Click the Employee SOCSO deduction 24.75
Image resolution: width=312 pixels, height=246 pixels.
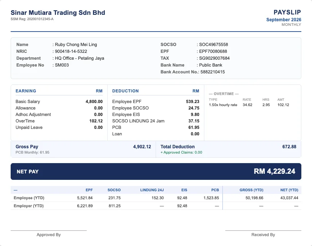coord(194,108)
